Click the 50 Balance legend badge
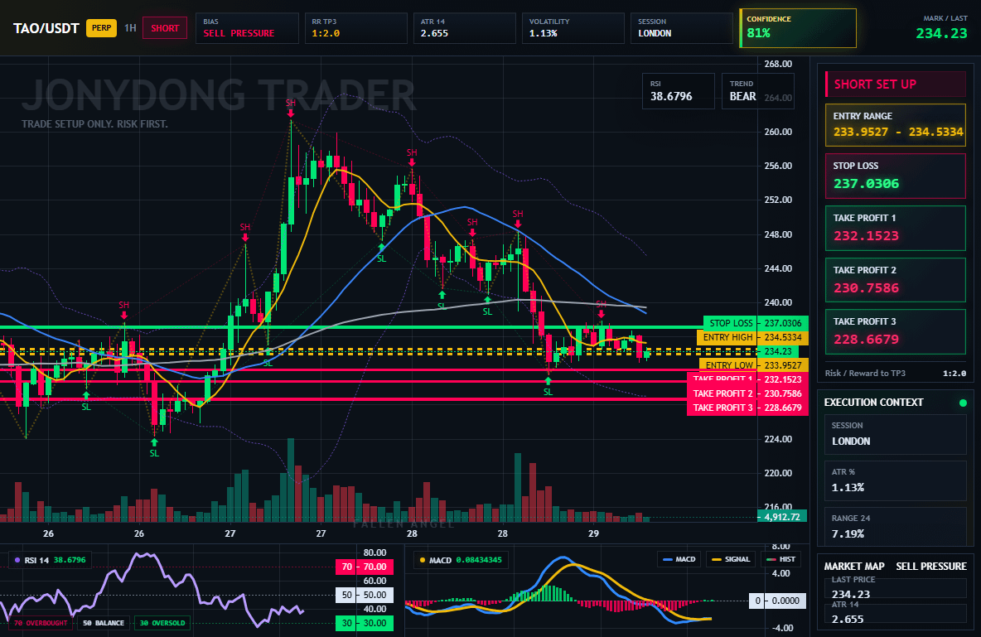The height and width of the screenshot is (637, 981). [x=104, y=623]
